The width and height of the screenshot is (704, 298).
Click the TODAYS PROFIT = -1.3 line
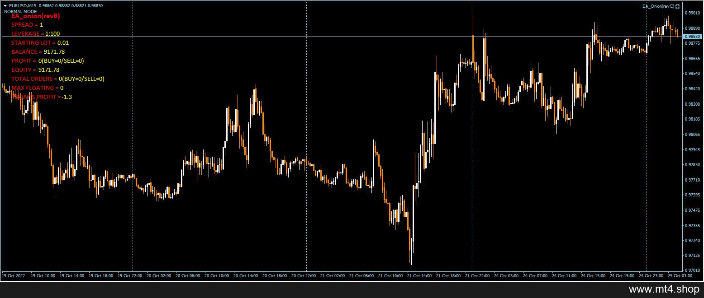tap(42, 97)
